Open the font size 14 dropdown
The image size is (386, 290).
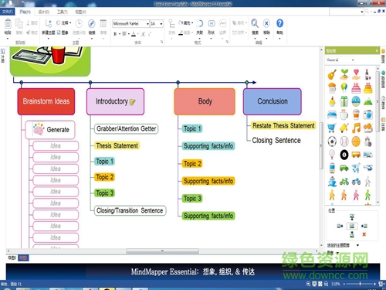click(161, 24)
